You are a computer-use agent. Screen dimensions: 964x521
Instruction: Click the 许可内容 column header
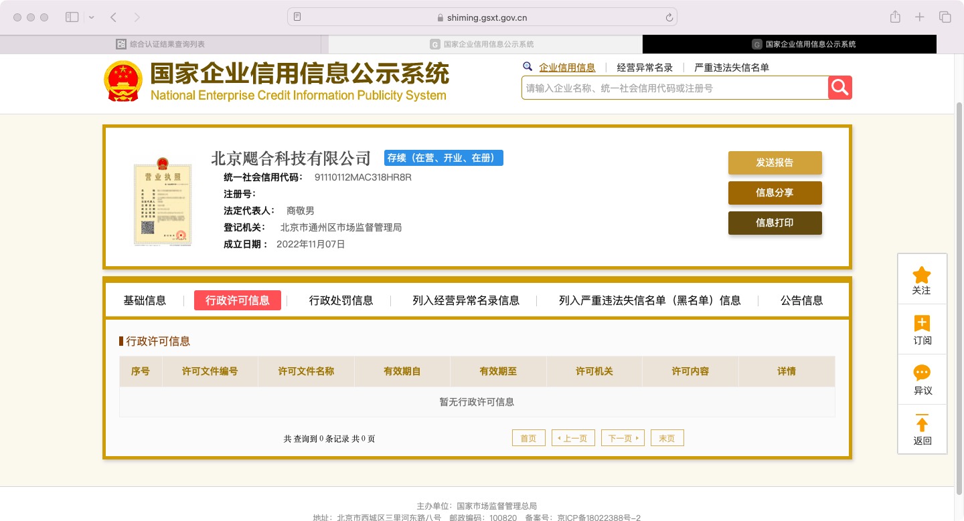pos(690,371)
